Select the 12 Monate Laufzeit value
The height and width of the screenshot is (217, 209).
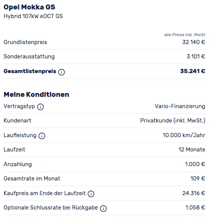pos(192,150)
